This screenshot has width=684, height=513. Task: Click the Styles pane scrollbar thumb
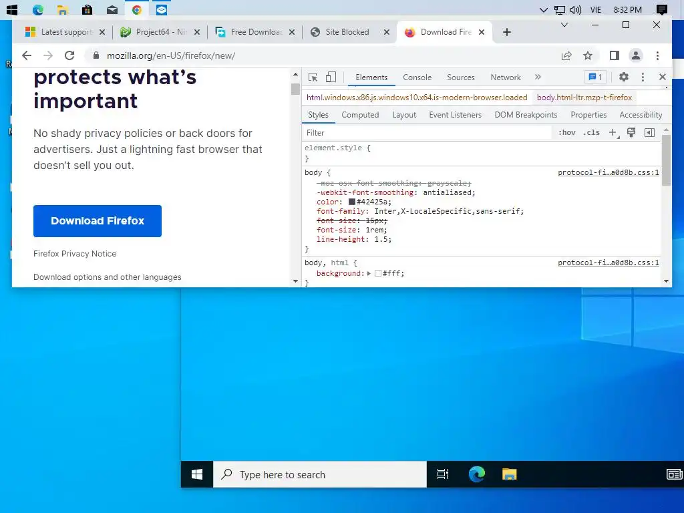coord(666,160)
